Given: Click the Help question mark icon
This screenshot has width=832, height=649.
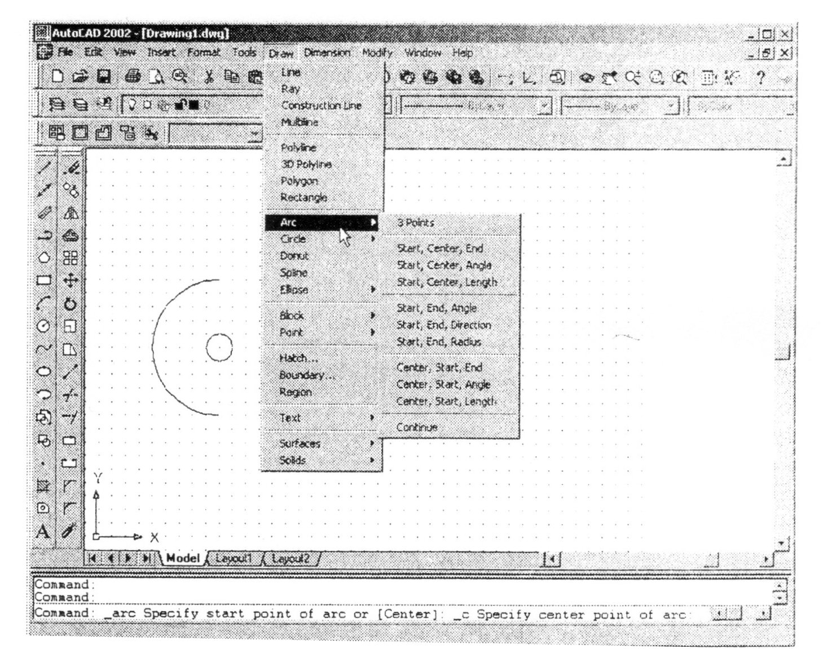Looking at the screenshot, I should (760, 78).
